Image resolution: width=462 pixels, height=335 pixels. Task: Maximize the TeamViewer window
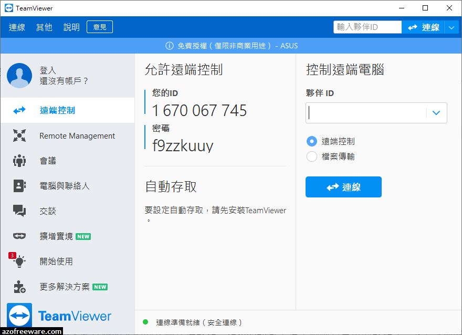(425, 8)
